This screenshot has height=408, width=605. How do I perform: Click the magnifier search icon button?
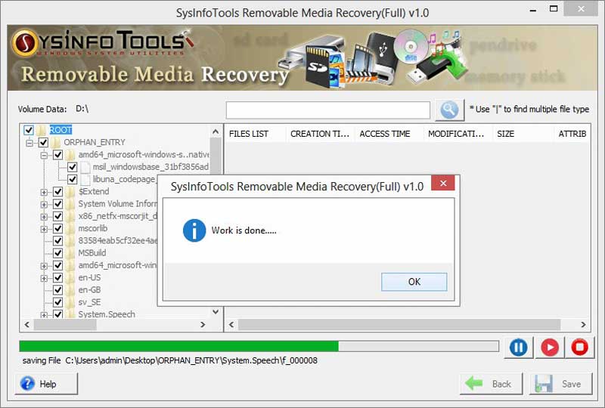click(x=449, y=110)
